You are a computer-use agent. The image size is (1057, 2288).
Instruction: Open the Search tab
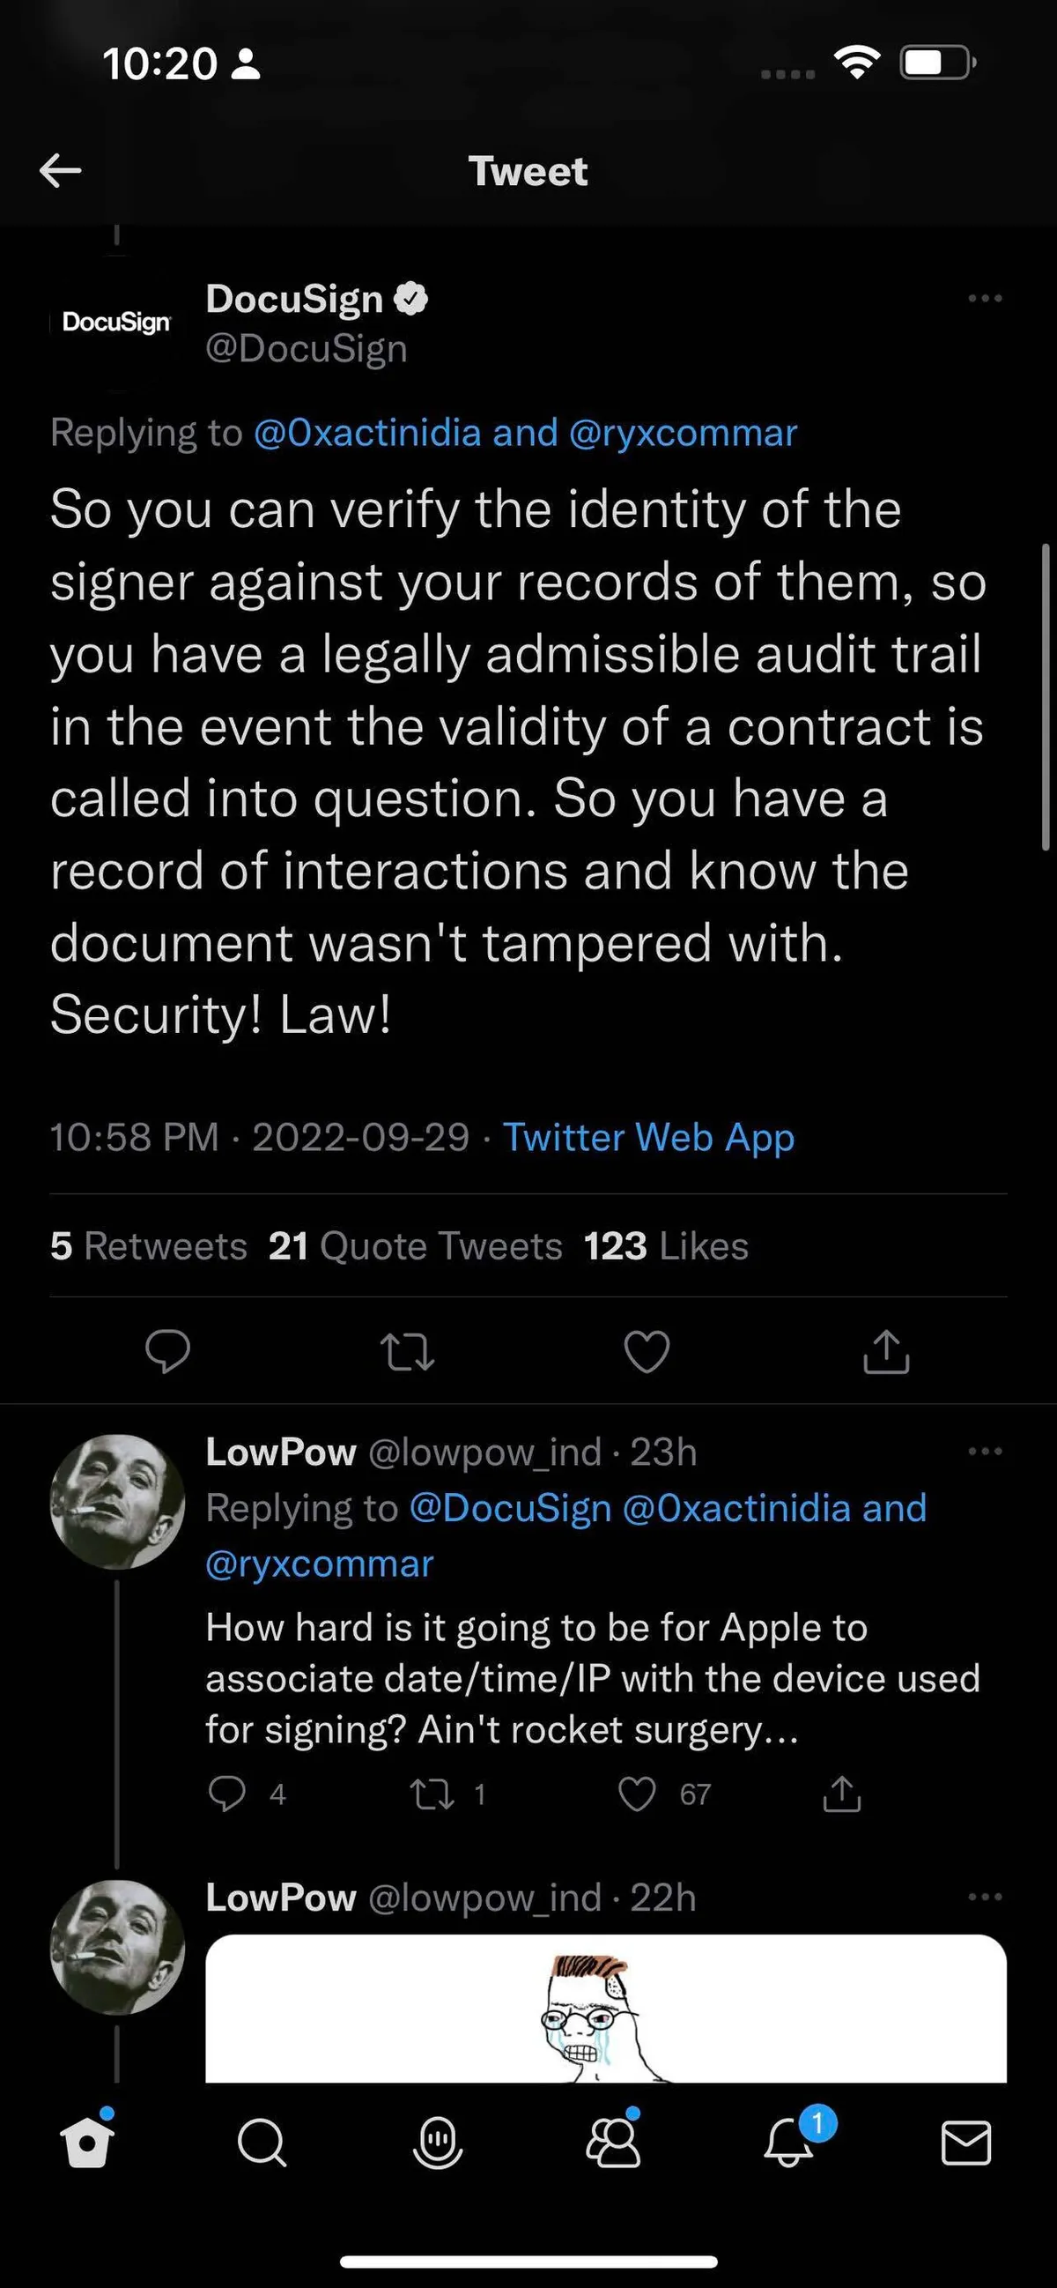[x=262, y=2144]
